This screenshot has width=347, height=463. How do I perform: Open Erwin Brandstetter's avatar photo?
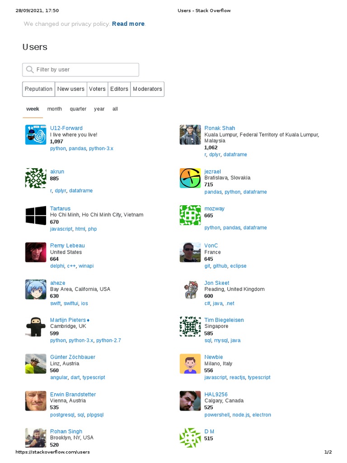pos(36,401)
